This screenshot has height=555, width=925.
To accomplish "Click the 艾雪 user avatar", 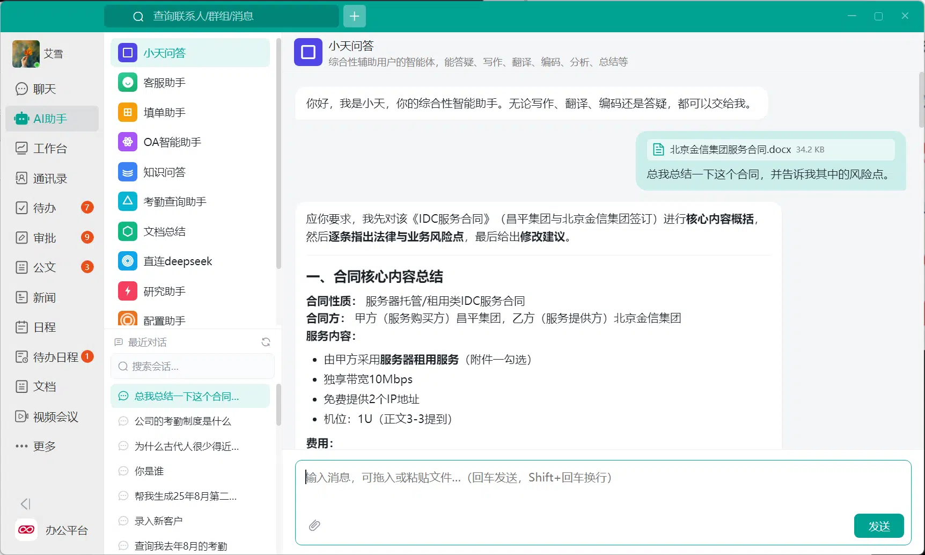I will click(26, 54).
